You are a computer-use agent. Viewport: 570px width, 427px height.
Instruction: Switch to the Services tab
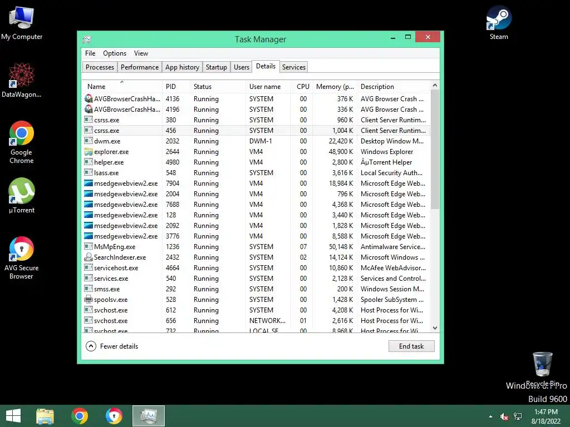pos(294,67)
